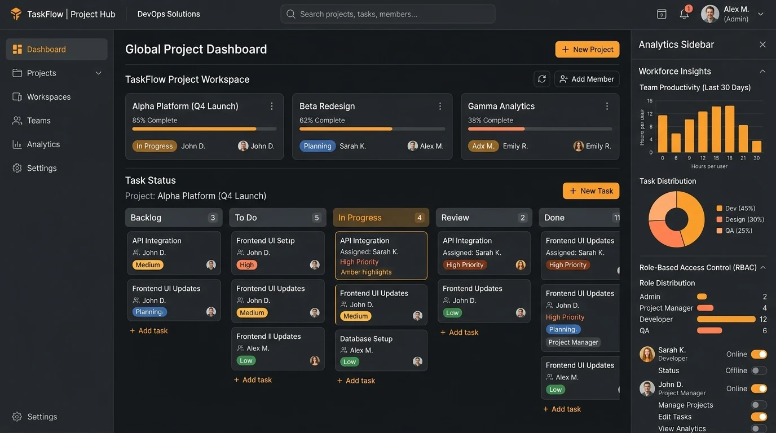The width and height of the screenshot is (776, 433).
Task: Open the calendar icon in header
Action: pyautogui.click(x=662, y=14)
